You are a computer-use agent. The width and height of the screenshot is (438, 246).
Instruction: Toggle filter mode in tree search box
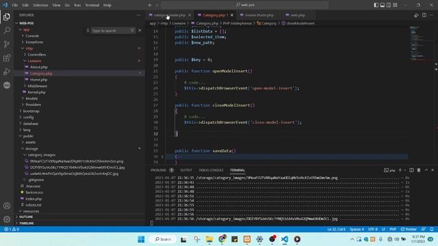132,30
